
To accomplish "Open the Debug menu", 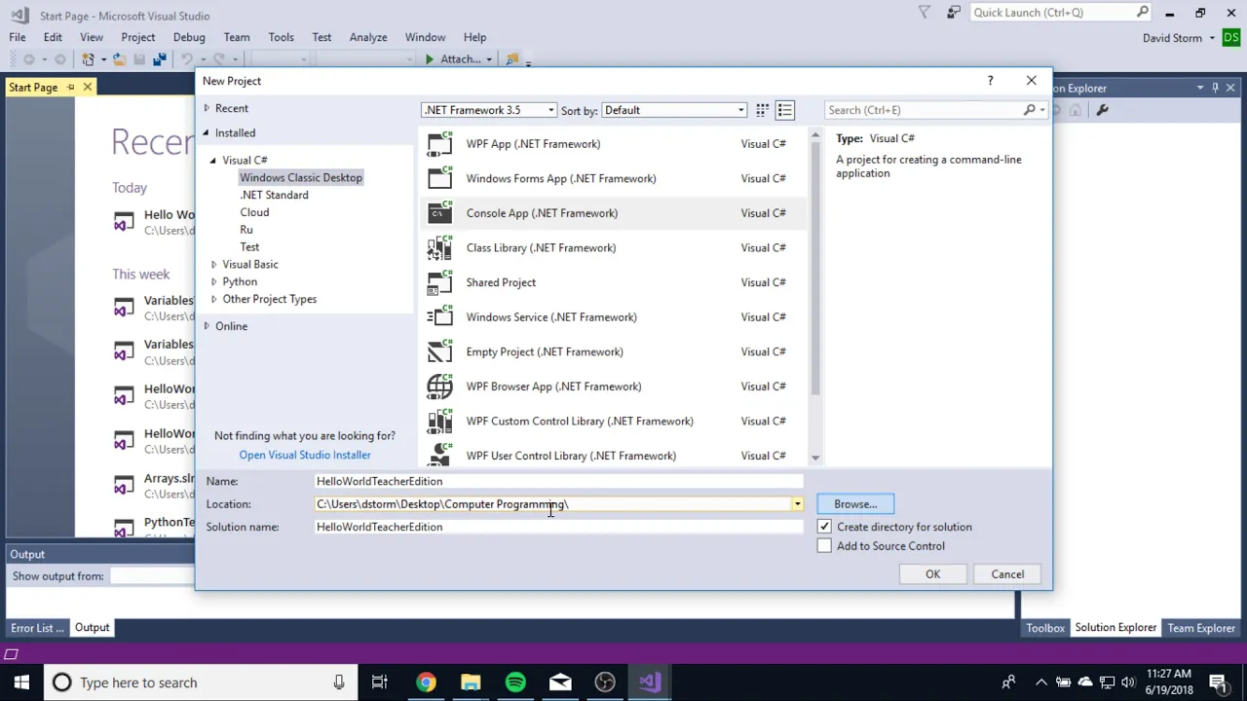I will tap(189, 37).
